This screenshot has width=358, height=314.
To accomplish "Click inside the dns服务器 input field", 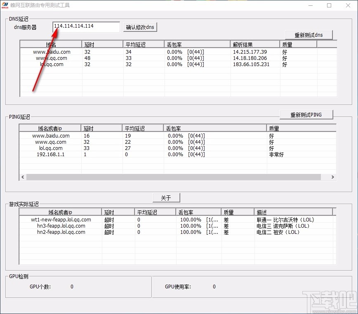I will [x=86, y=26].
